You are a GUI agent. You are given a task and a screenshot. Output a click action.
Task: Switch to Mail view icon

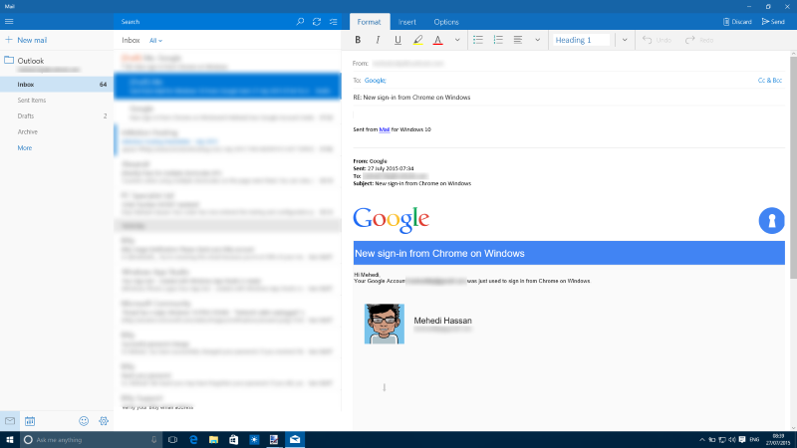point(10,421)
